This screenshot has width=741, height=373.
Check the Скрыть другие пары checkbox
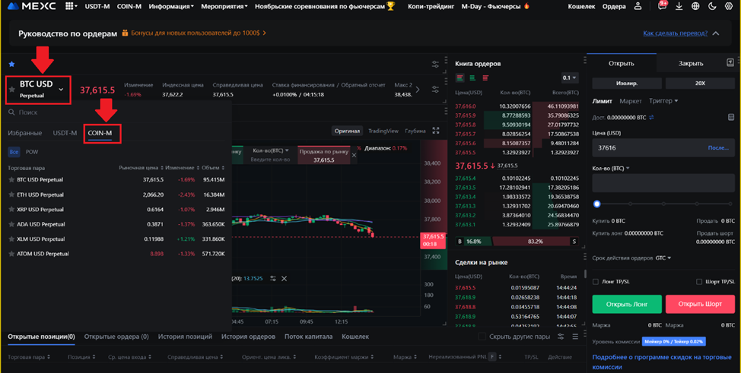[x=482, y=337]
